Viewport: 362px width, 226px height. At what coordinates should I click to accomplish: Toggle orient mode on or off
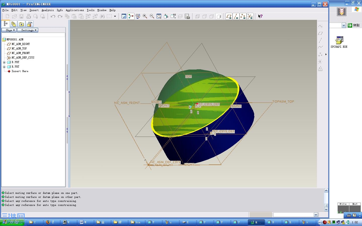pos(138,16)
